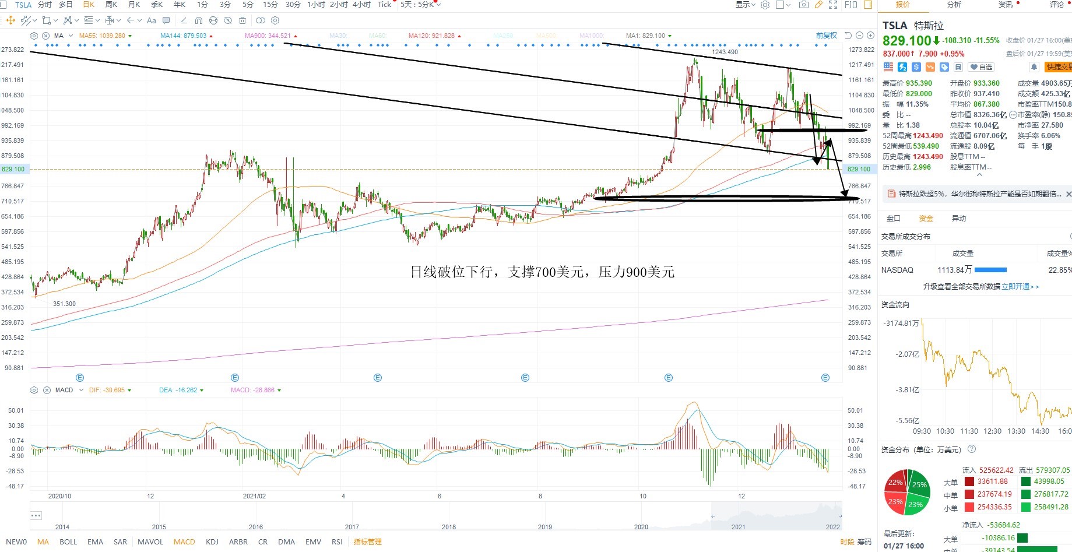Screen dimensions: 1072x552
Task: Open the Tesla news headline about 5% drop
Action: point(980,194)
